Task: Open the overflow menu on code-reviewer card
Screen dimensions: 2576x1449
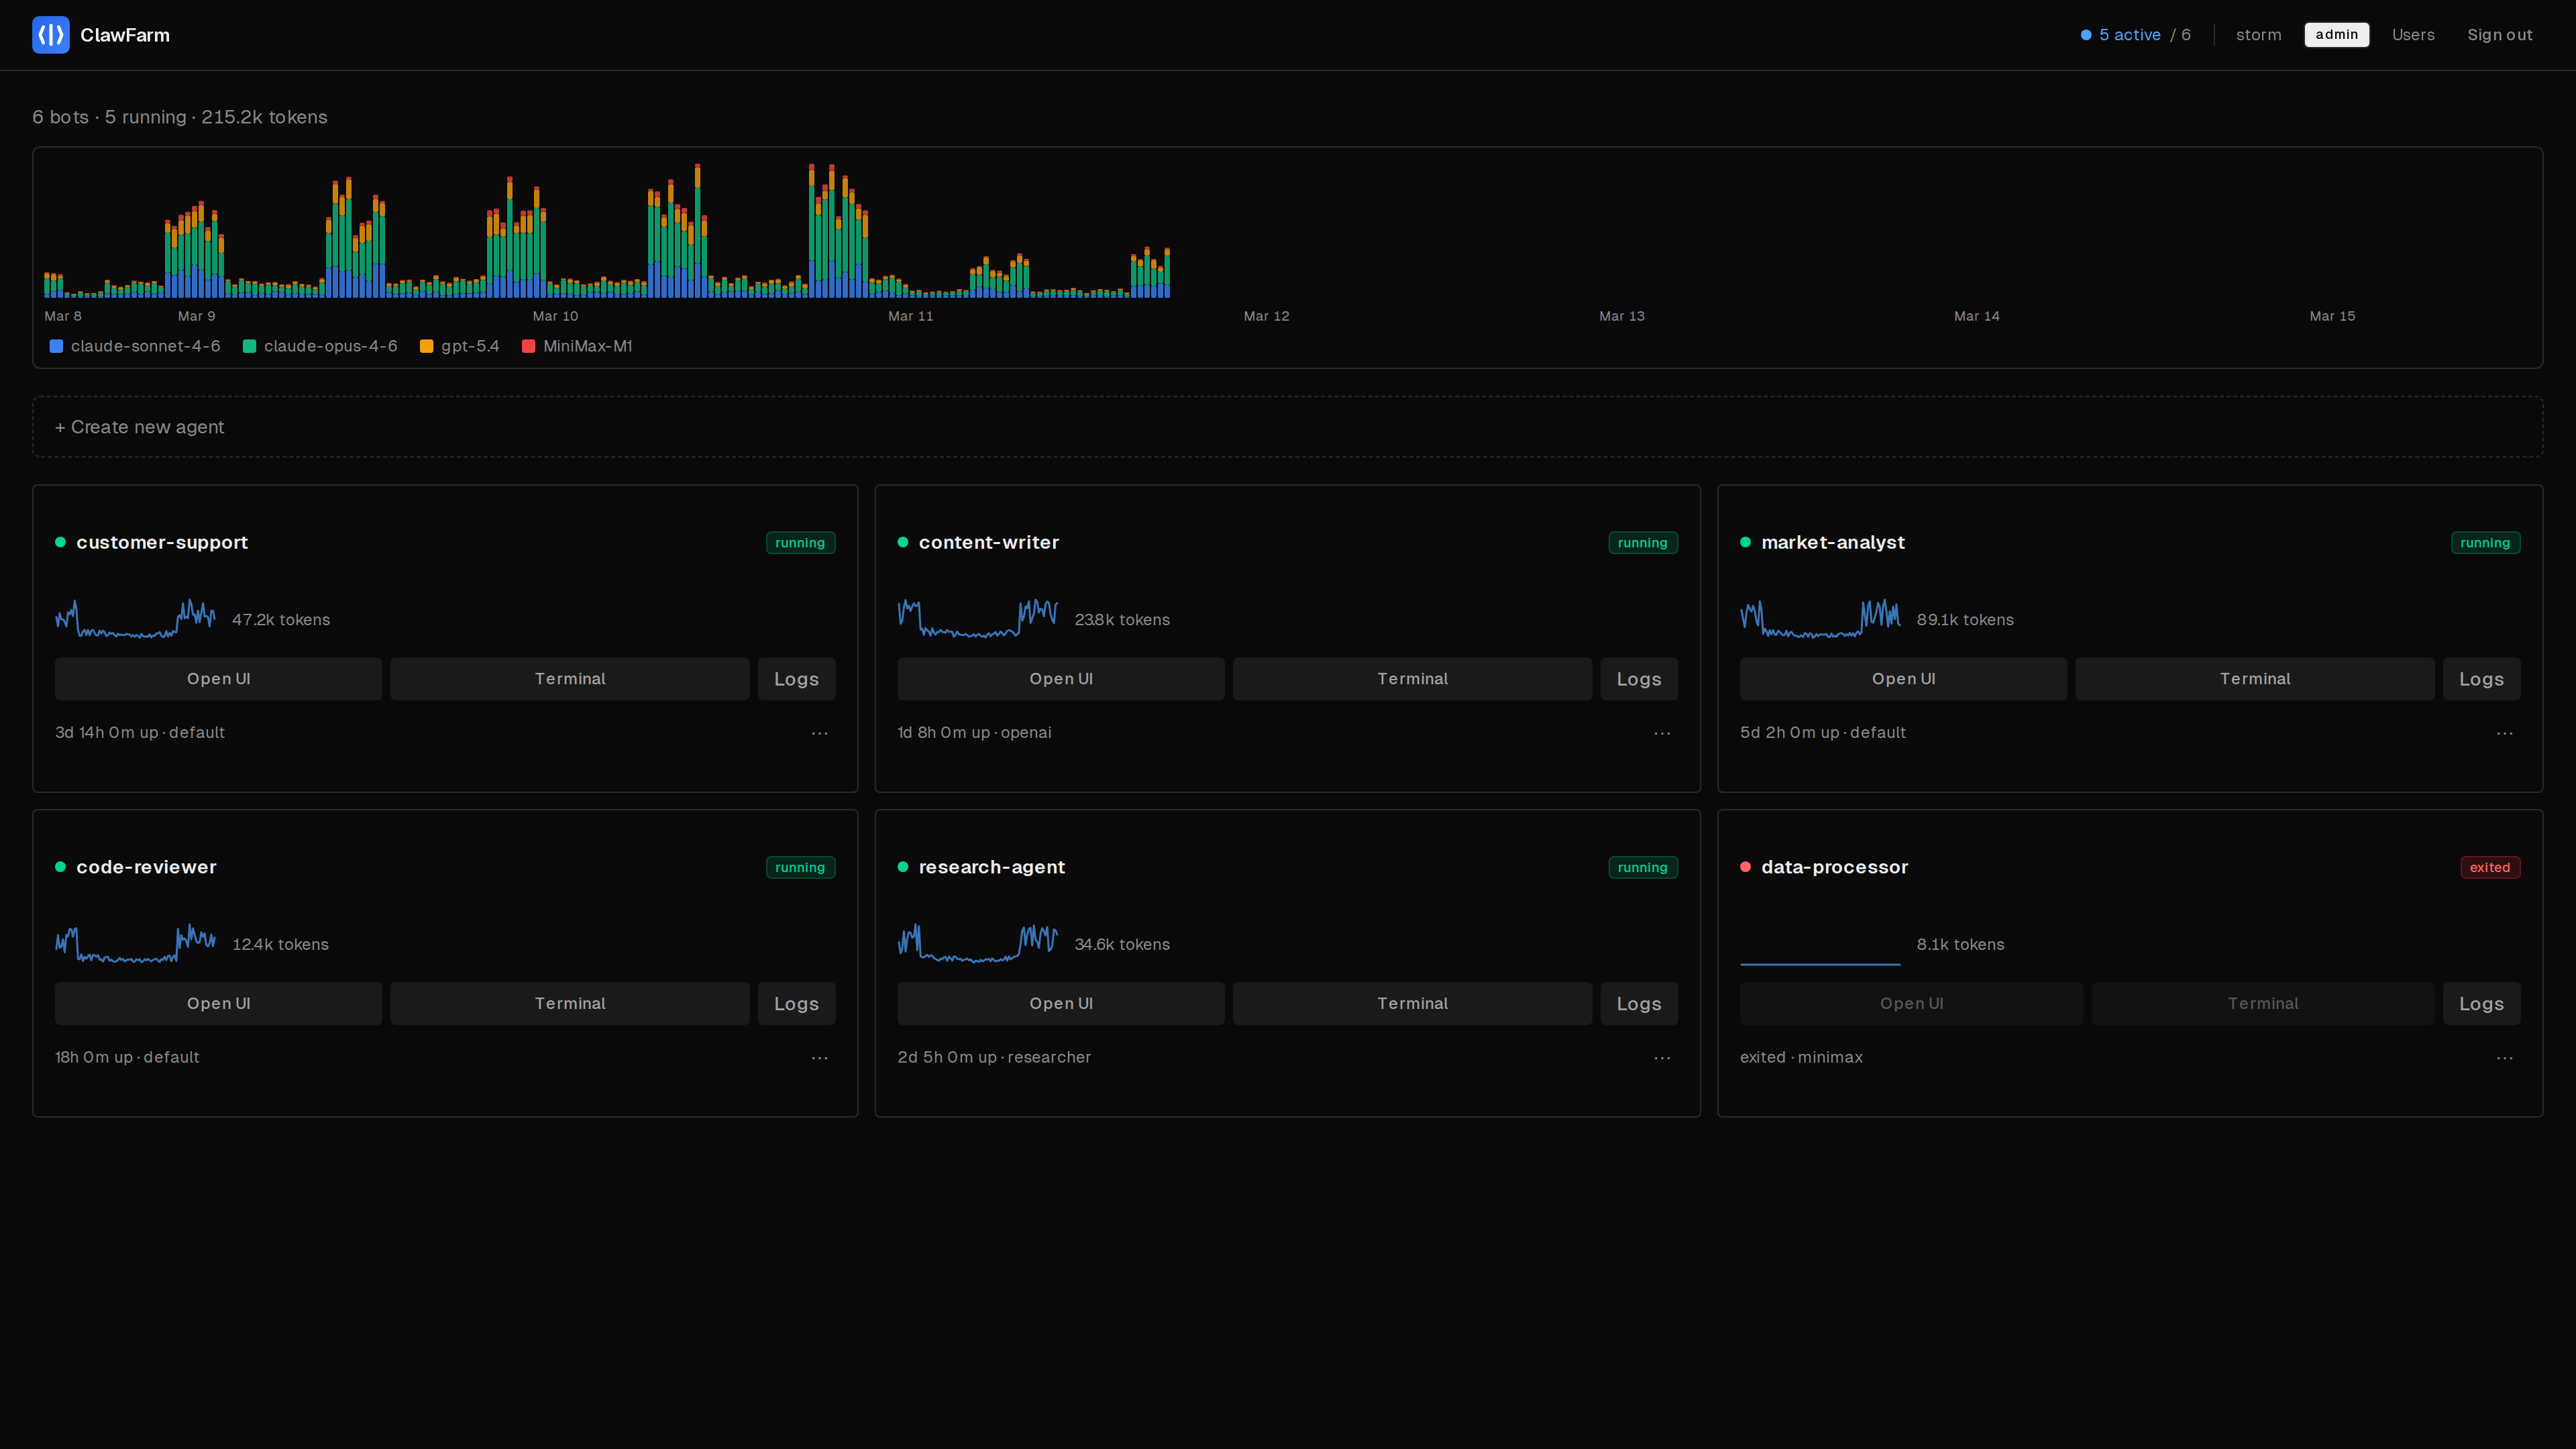Action: pyautogui.click(x=820, y=1057)
